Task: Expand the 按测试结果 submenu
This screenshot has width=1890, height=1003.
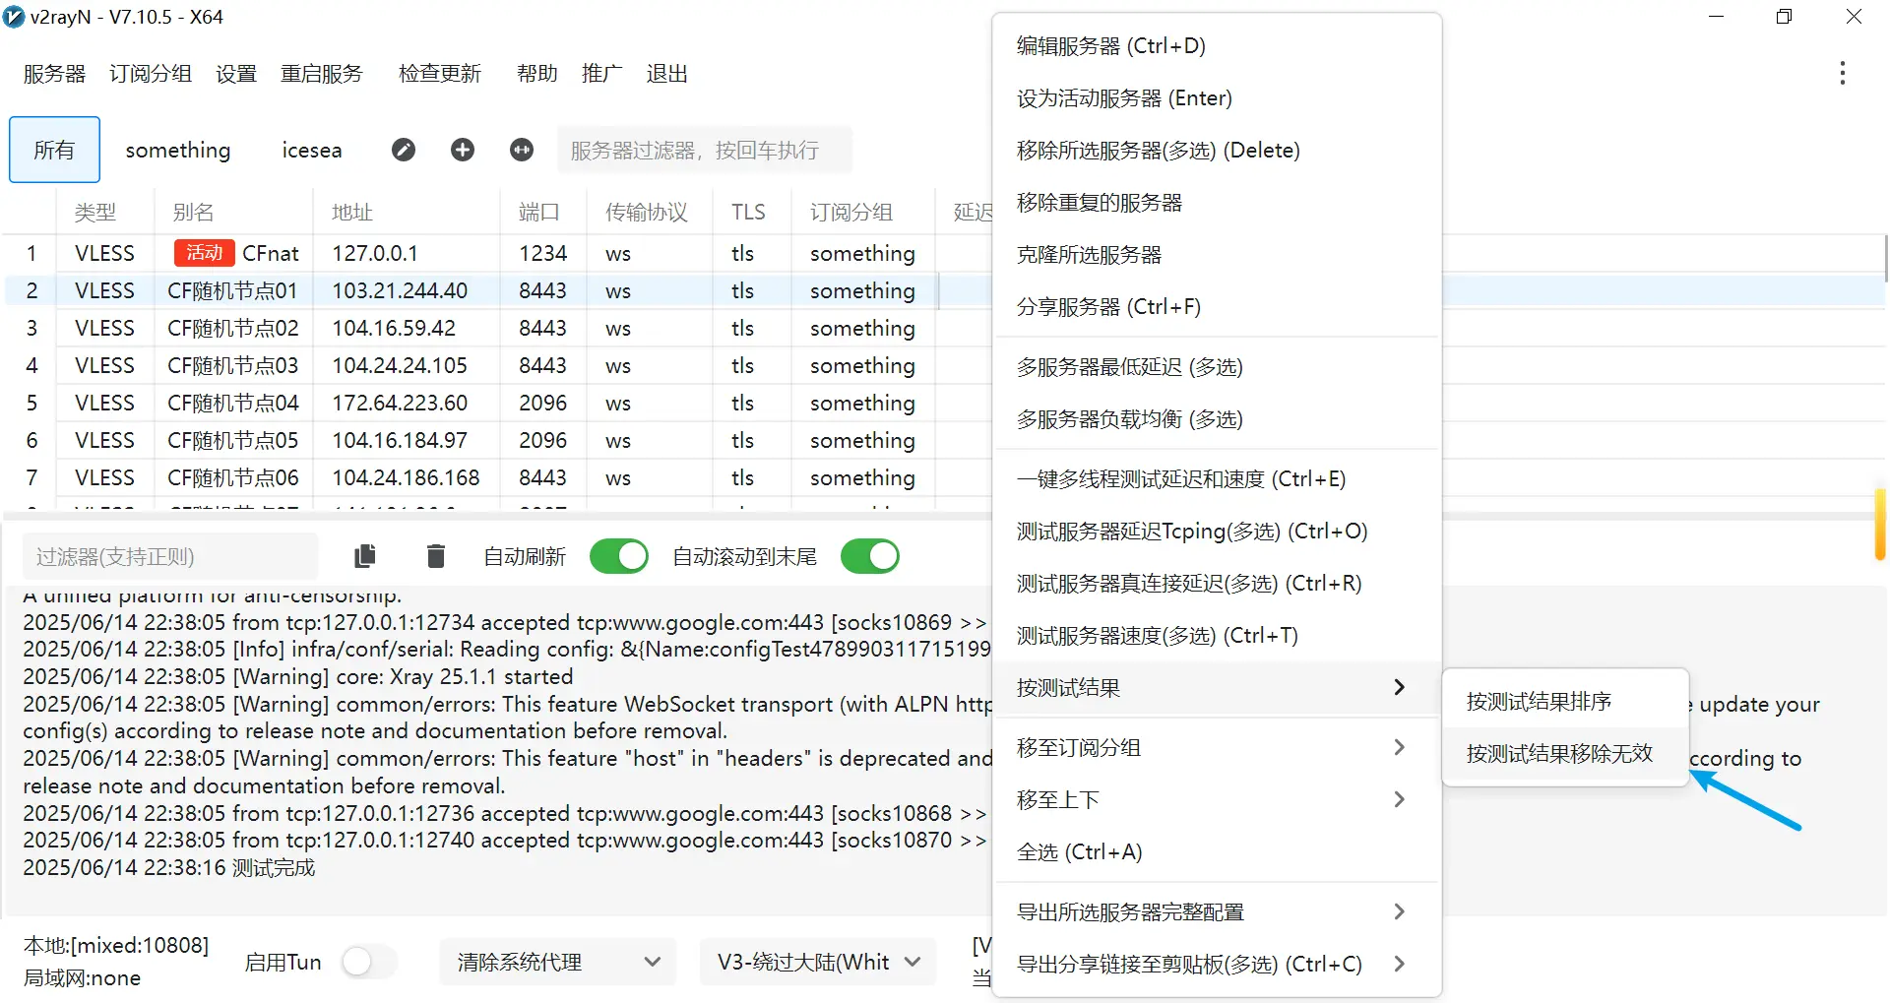Action: 1217,687
